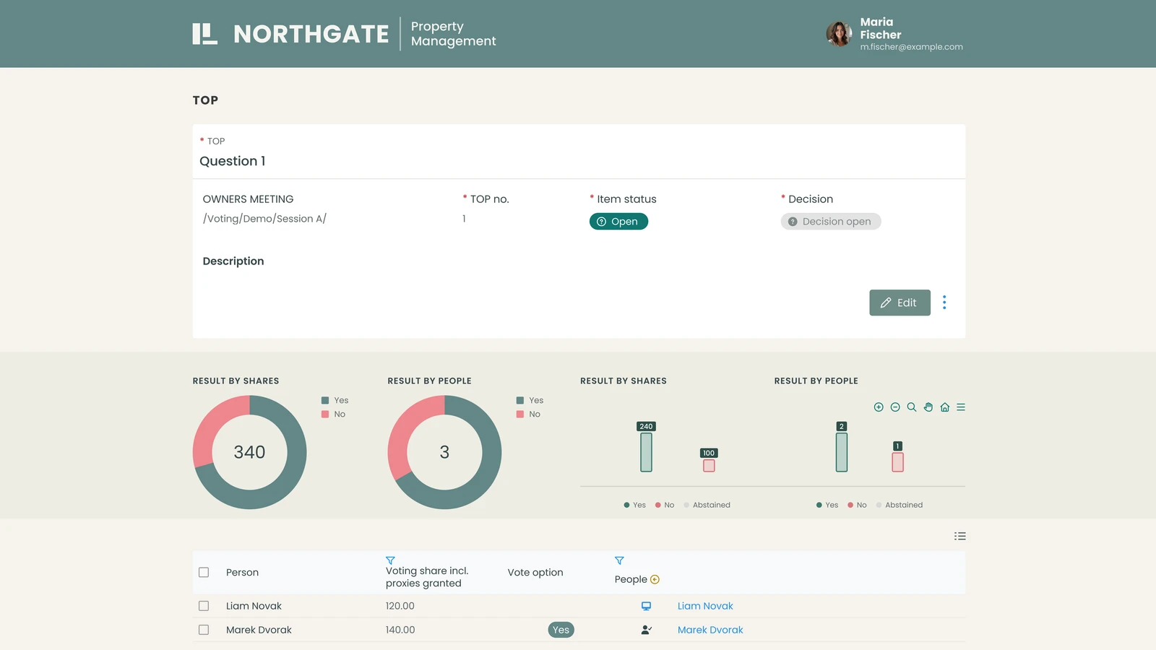Open Maria Fischer user profile avatar
The image size is (1156, 650).
(x=839, y=34)
